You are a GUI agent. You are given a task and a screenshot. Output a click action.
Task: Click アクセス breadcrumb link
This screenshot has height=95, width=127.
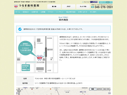[x=65, y=17]
